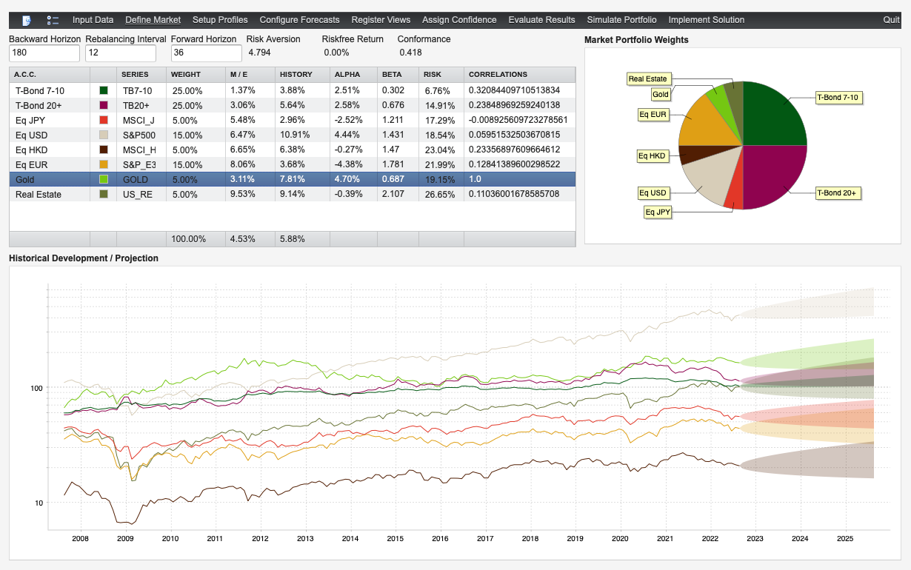911x570 pixels.
Task: Sort by the ALPHA column header
Action: (353, 75)
